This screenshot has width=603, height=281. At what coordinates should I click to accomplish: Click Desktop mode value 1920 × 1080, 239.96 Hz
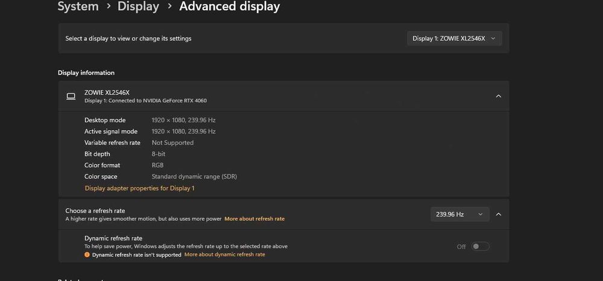pyautogui.click(x=183, y=120)
